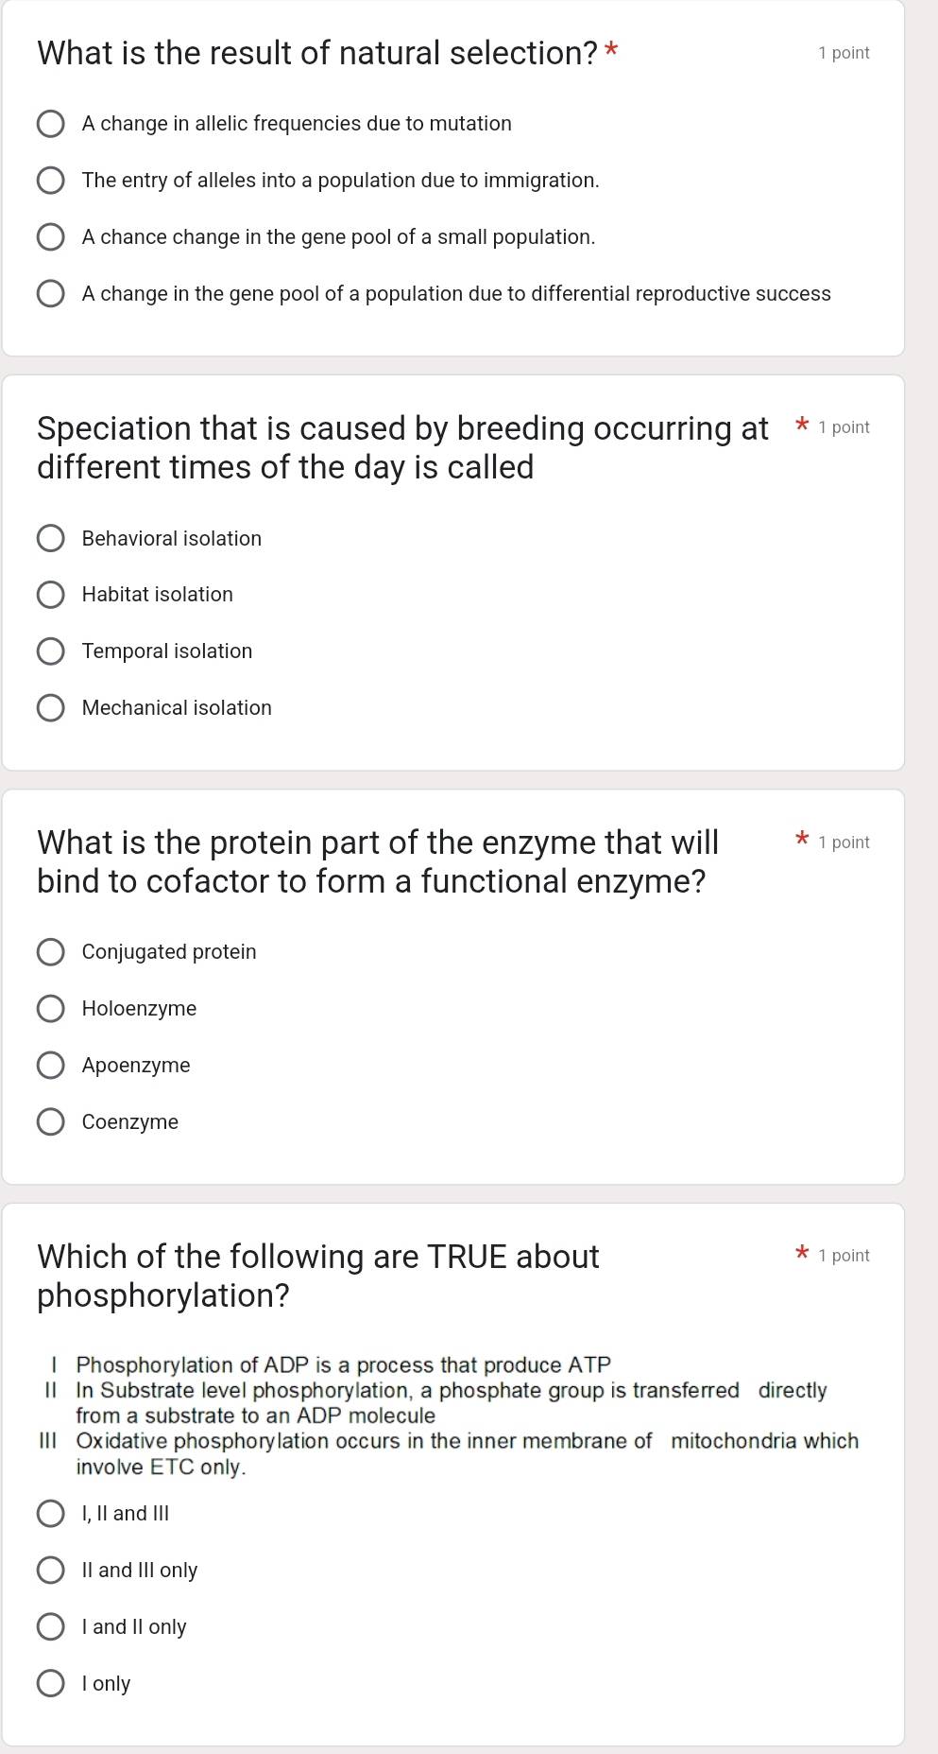Choose 'Behavioral isolation' for the speciation question
The image size is (938, 1754).
[x=52, y=538]
